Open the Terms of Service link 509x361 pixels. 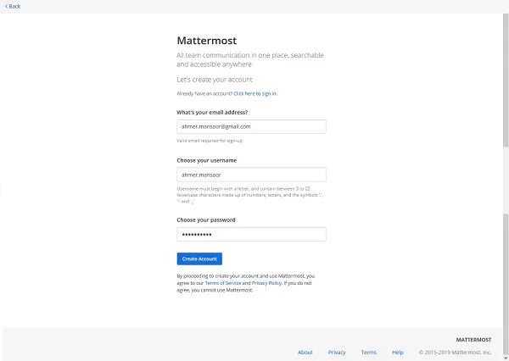pyautogui.click(x=223, y=283)
